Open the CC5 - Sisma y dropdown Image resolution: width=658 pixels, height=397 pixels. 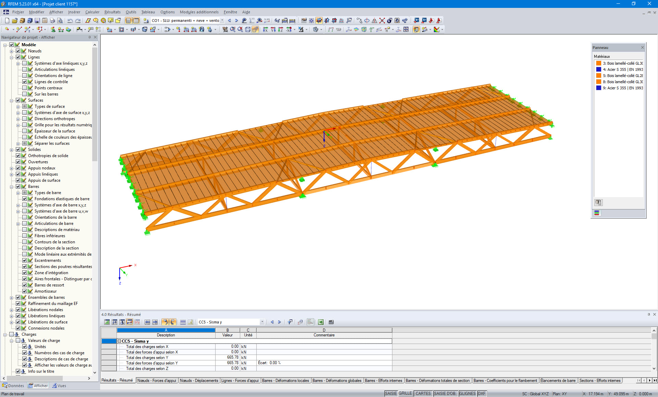click(x=262, y=322)
